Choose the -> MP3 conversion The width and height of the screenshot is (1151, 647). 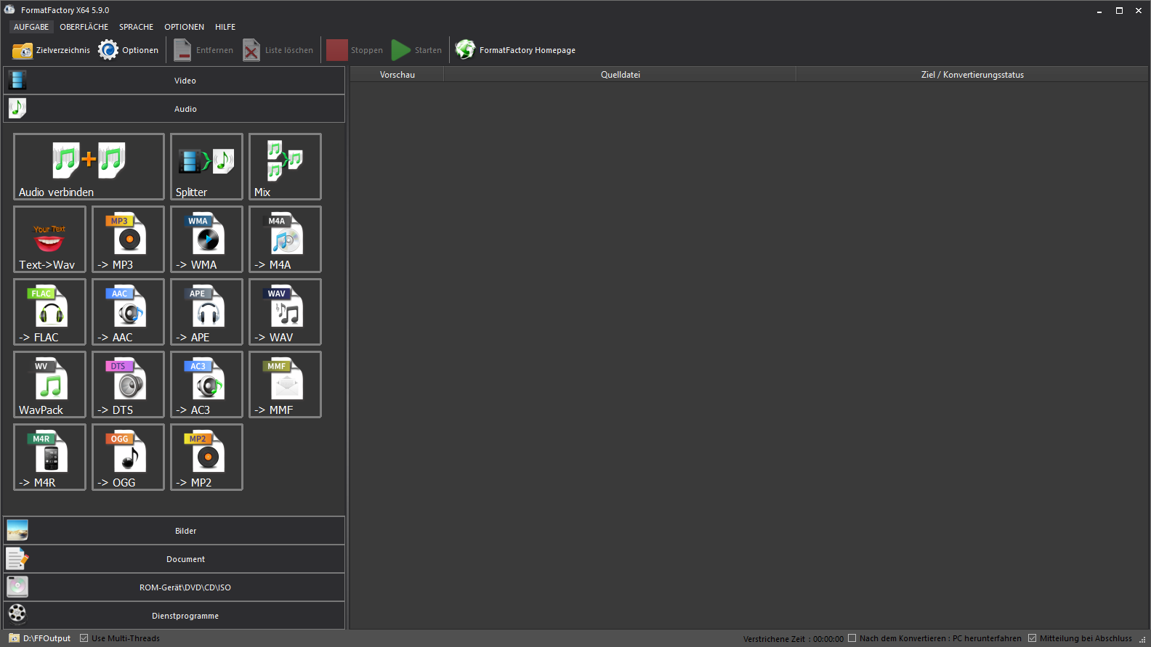pos(128,239)
